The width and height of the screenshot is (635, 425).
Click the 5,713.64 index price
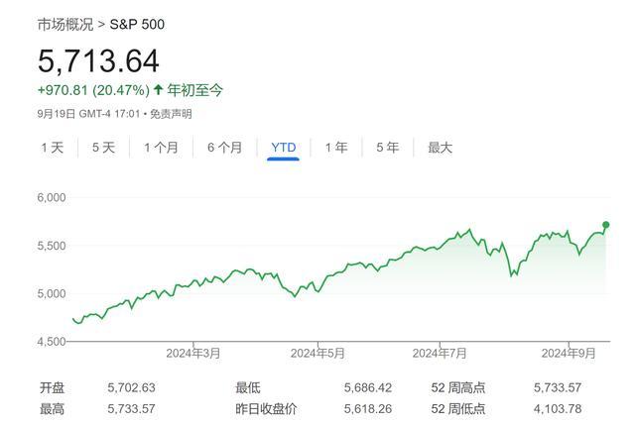click(98, 61)
